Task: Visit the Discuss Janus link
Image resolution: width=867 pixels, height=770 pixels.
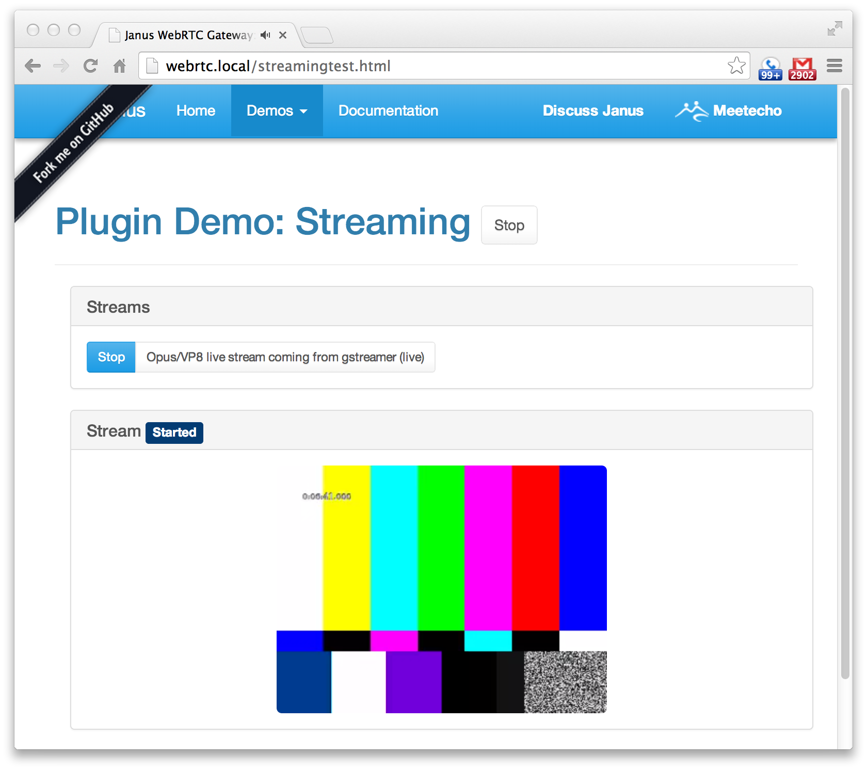Action: pos(593,110)
